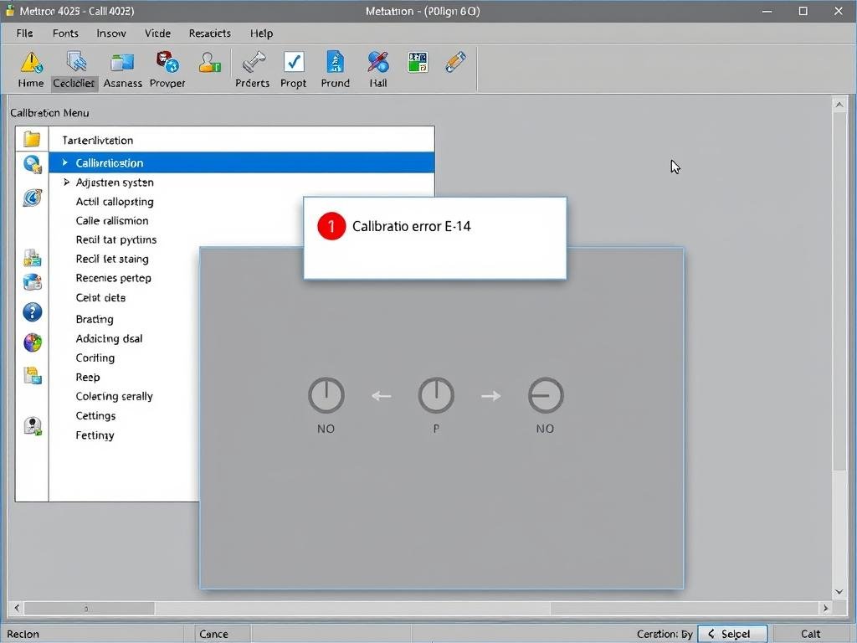Expand the Adjustren systen tree arrow
857x643 pixels.
pos(66,182)
